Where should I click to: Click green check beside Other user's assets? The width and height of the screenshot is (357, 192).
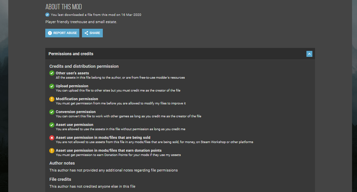pos(52,73)
